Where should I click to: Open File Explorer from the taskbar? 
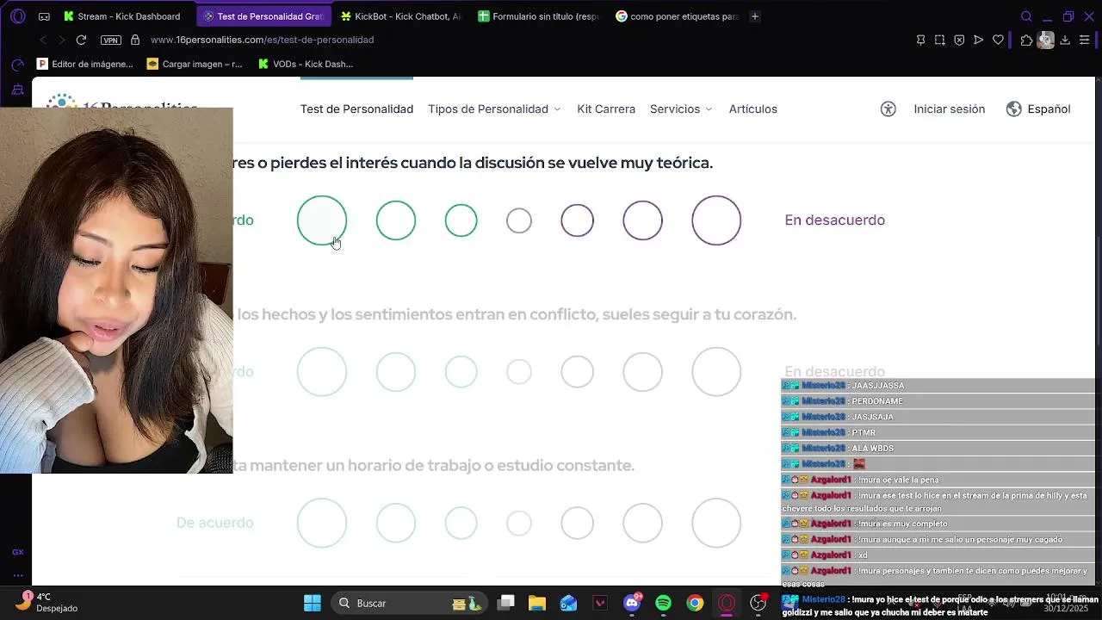pyautogui.click(x=537, y=603)
